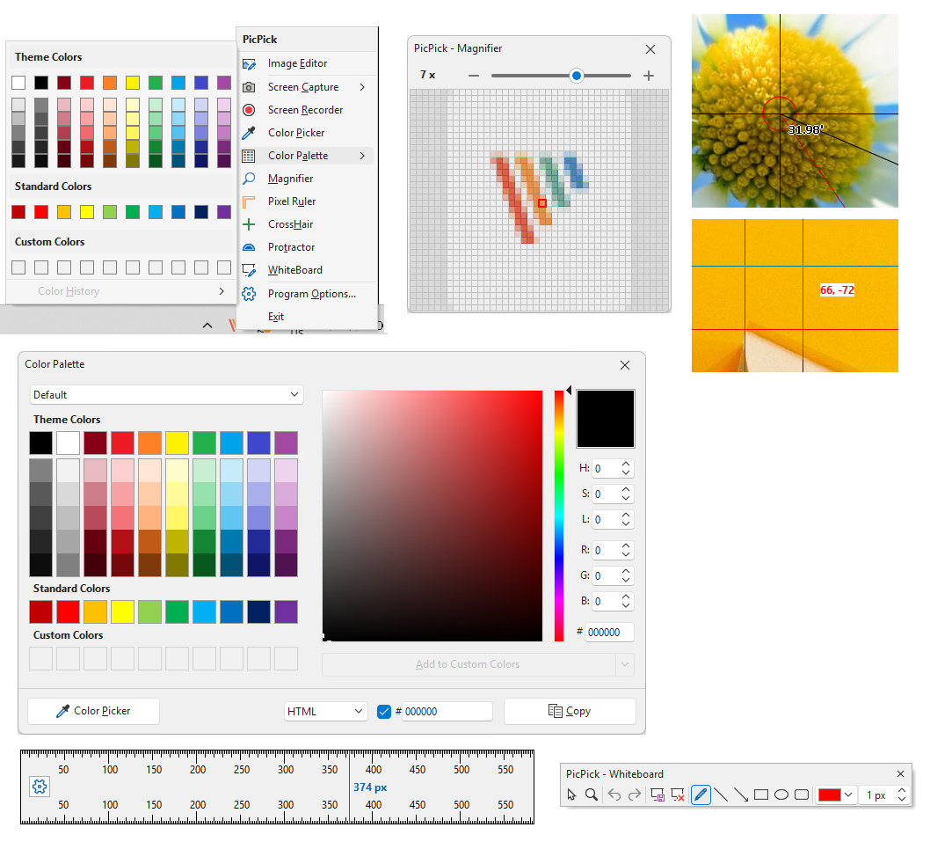Expand the Add to Custom Colors arrow
The image size is (930, 842).
(625, 664)
